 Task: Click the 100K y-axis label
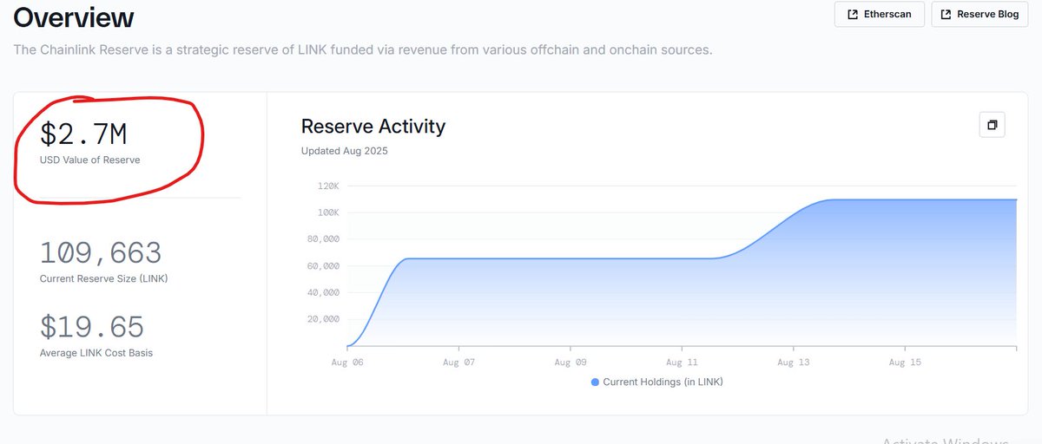[326, 212]
